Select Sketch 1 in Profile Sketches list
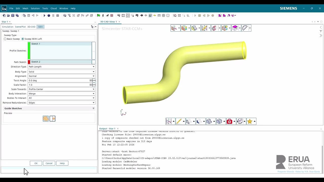The width and height of the screenshot is (324, 182). (x=61, y=44)
